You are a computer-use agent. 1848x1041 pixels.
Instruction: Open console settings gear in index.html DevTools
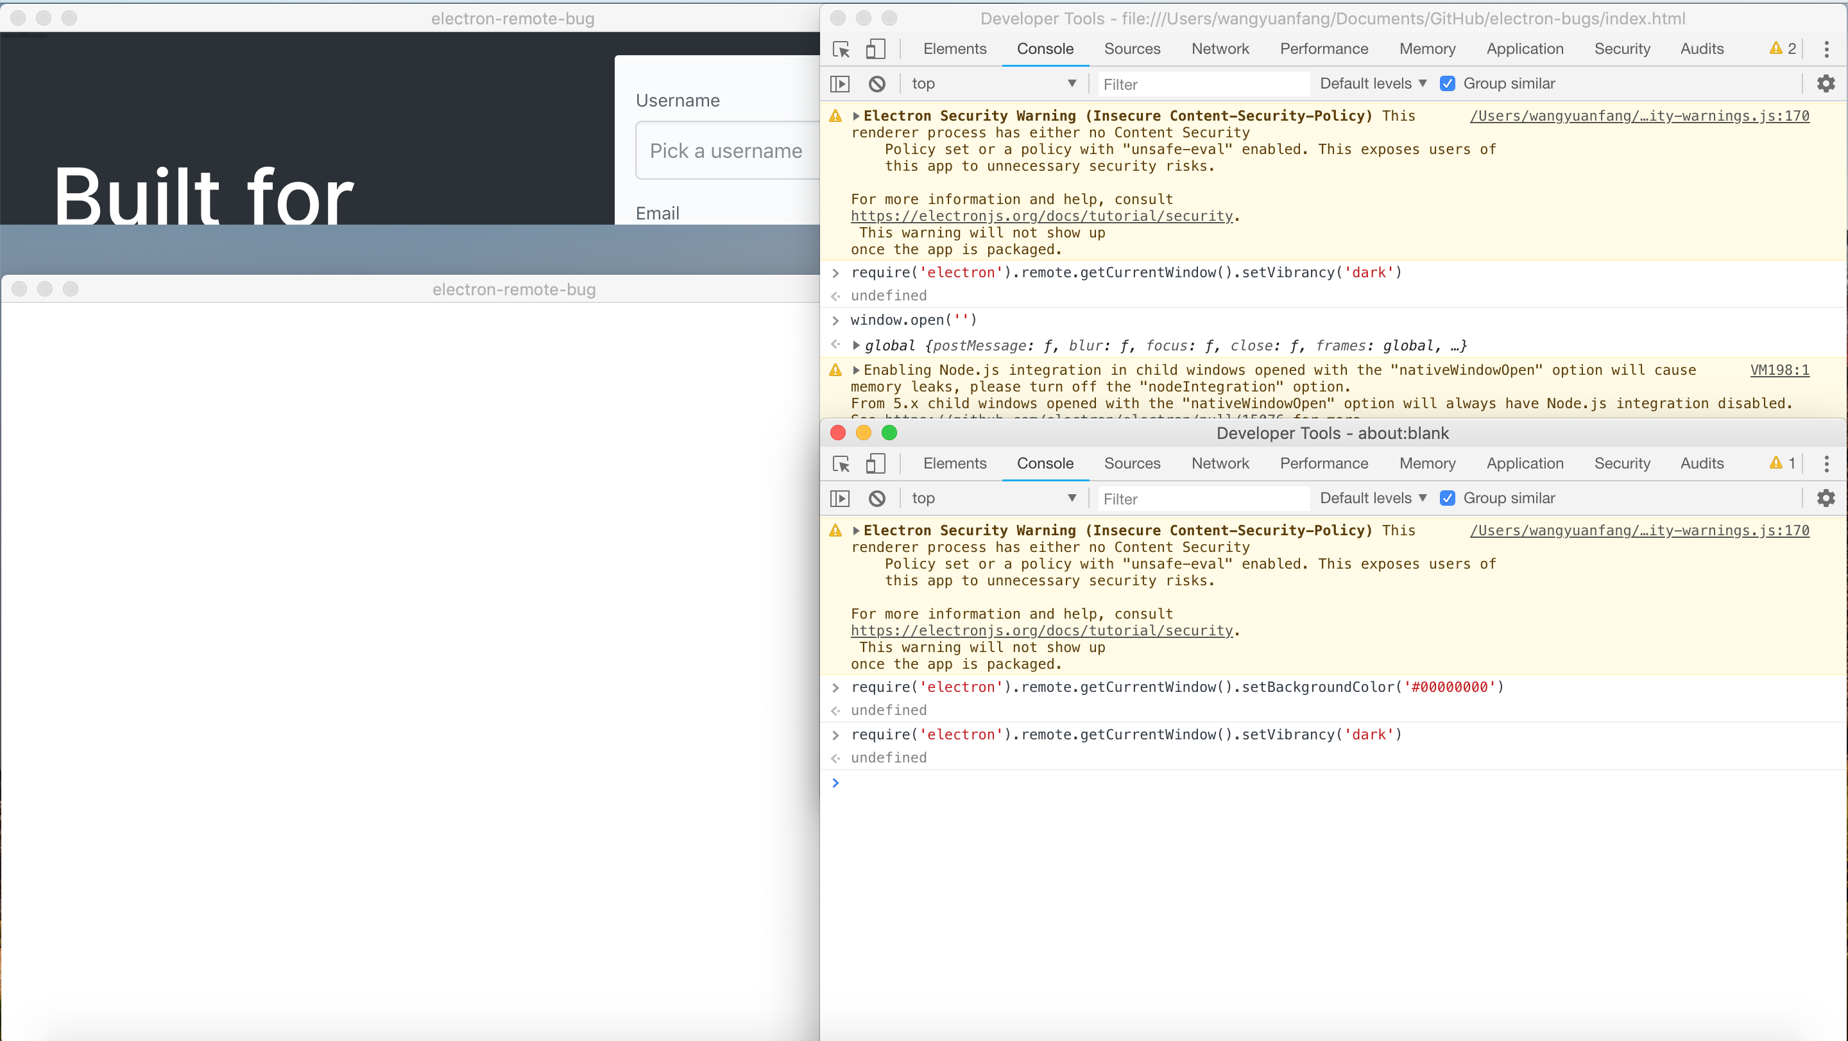pyautogui.click(x=1826, y=84)
